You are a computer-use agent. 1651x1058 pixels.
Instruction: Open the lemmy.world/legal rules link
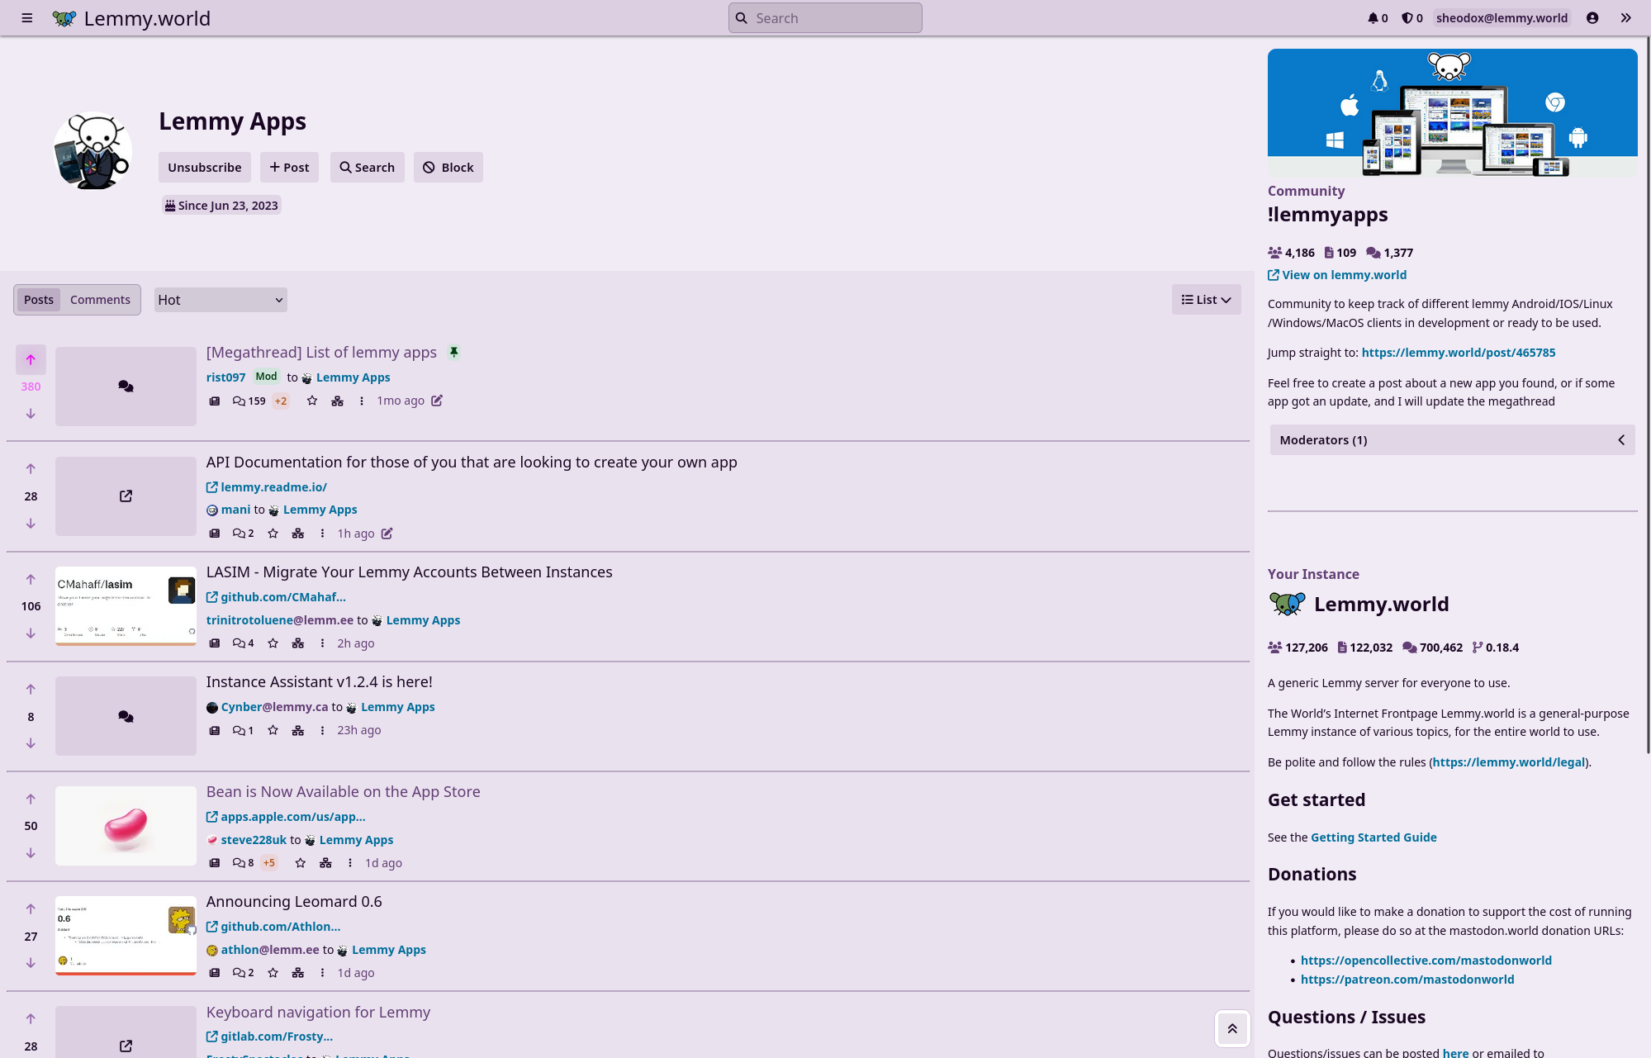(1509, 762)
